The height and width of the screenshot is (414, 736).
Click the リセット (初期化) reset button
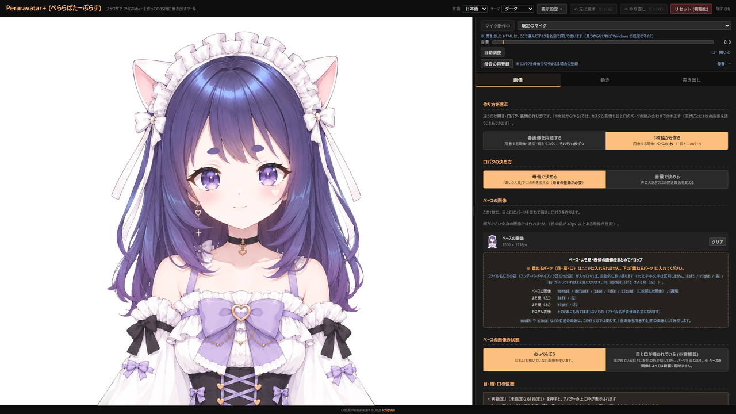point(691,9)
